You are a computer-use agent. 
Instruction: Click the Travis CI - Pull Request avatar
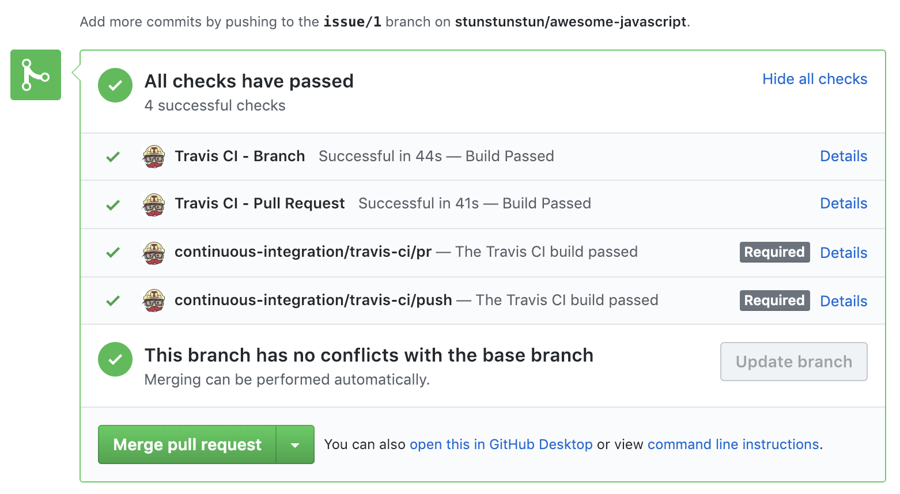coord(154,204)
